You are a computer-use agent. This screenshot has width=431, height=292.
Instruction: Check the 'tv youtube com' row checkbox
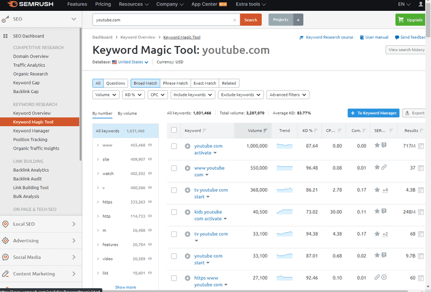tap(174, 234)
